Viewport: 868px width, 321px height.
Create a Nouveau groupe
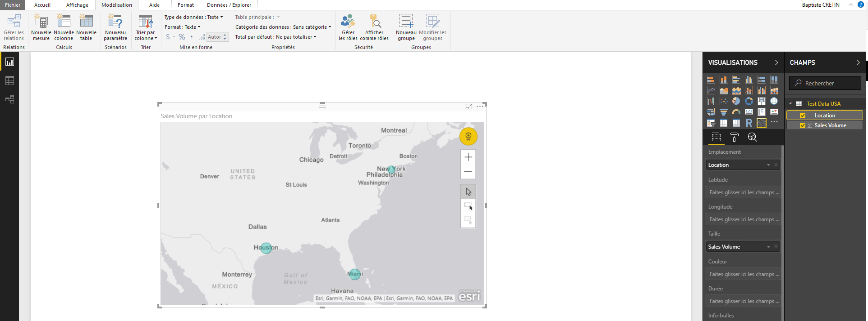pyautogui.click(x=406, y=27)
